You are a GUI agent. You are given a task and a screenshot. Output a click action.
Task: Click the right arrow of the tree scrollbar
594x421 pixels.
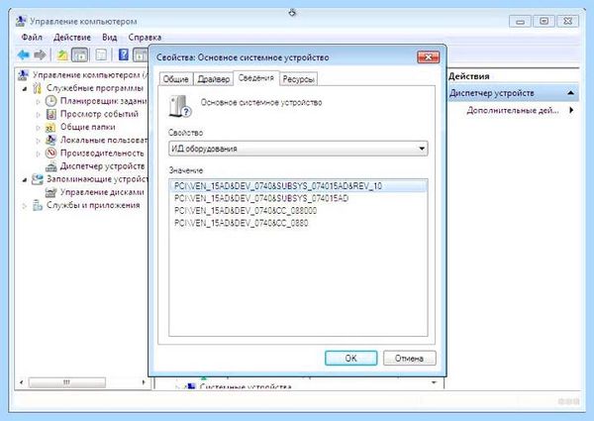click(144, 382)
